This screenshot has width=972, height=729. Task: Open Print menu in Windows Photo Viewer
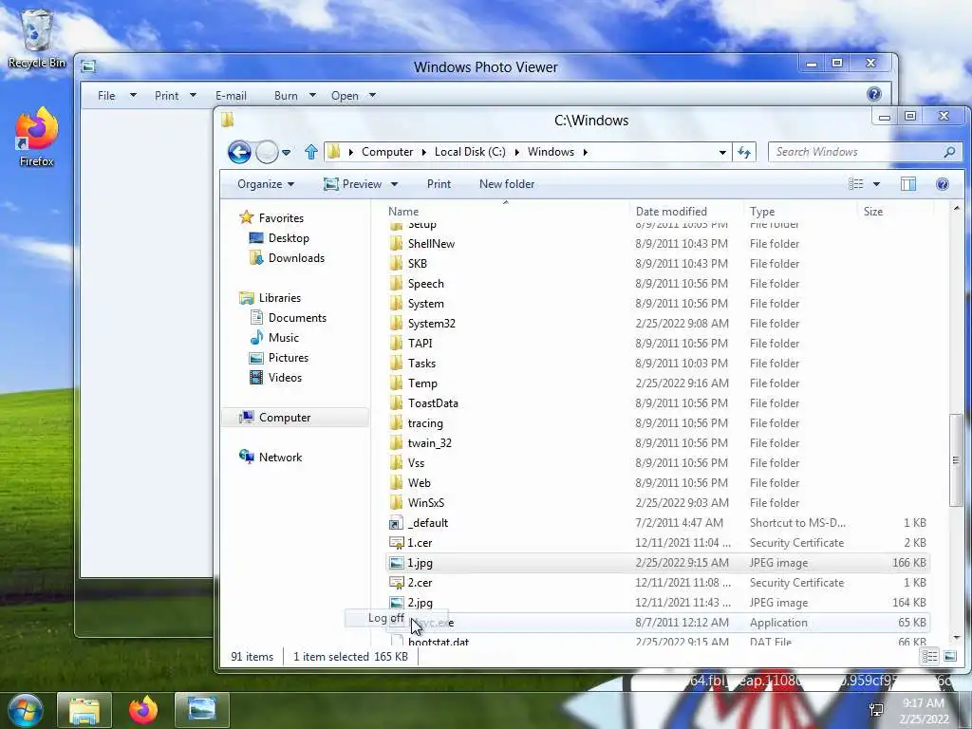coord(166,96)
